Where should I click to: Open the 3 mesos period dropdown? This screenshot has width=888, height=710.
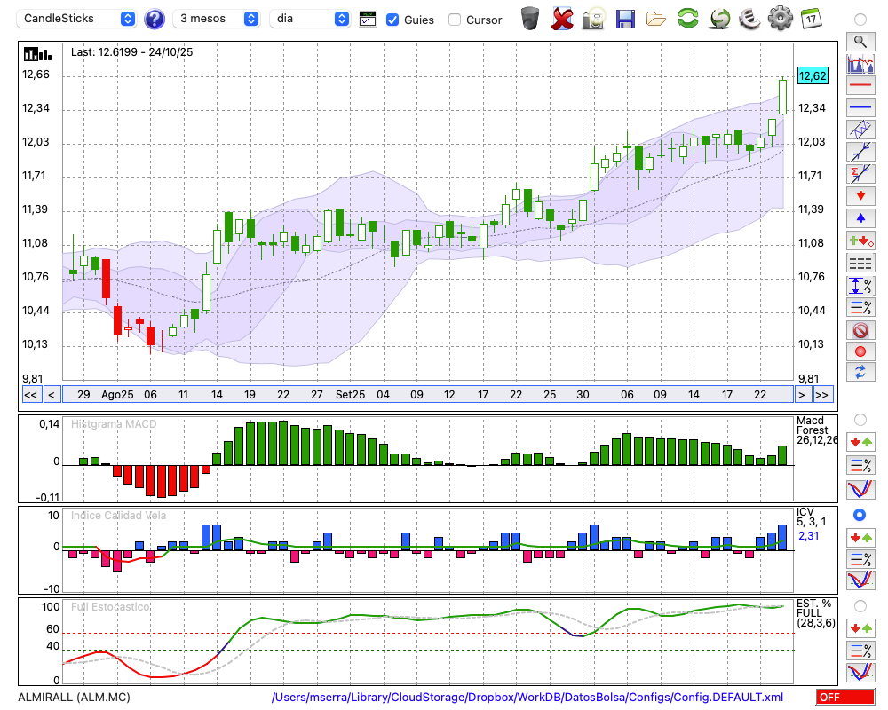pos(216,19)
